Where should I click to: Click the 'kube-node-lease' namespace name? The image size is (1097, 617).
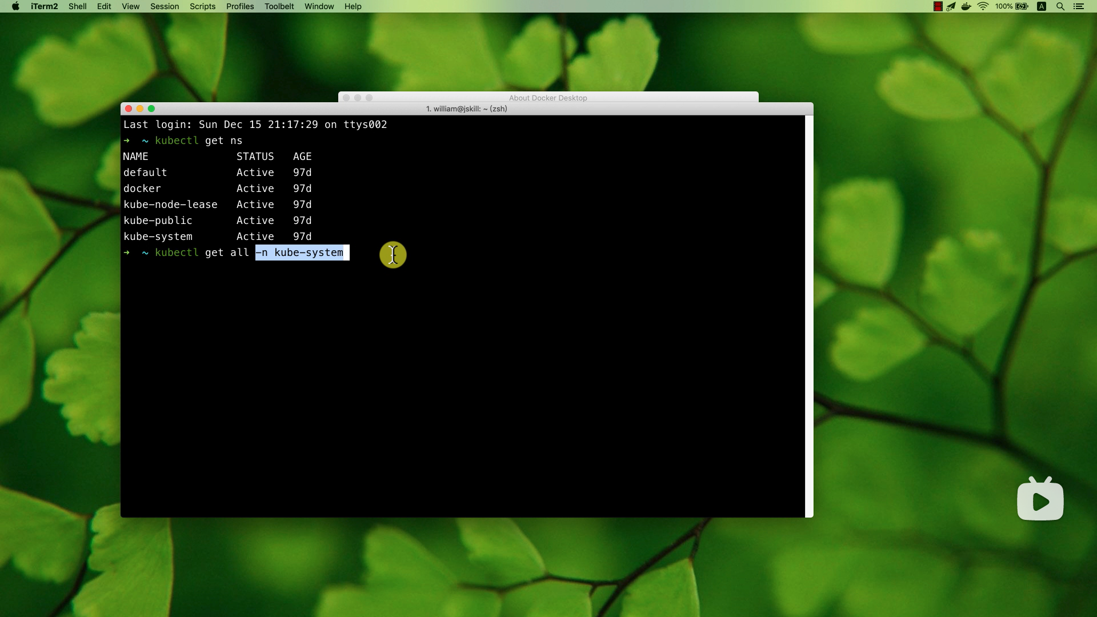(170, 205)
